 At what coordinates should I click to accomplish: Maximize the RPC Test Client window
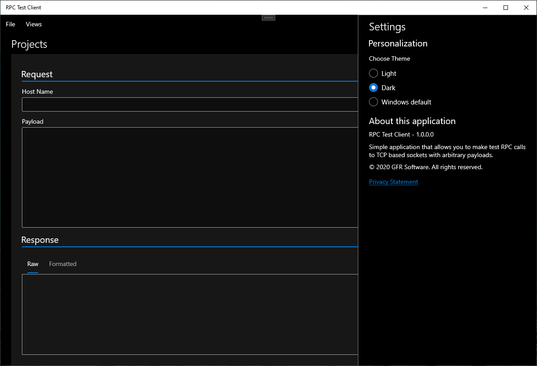[x=506, y=8]
